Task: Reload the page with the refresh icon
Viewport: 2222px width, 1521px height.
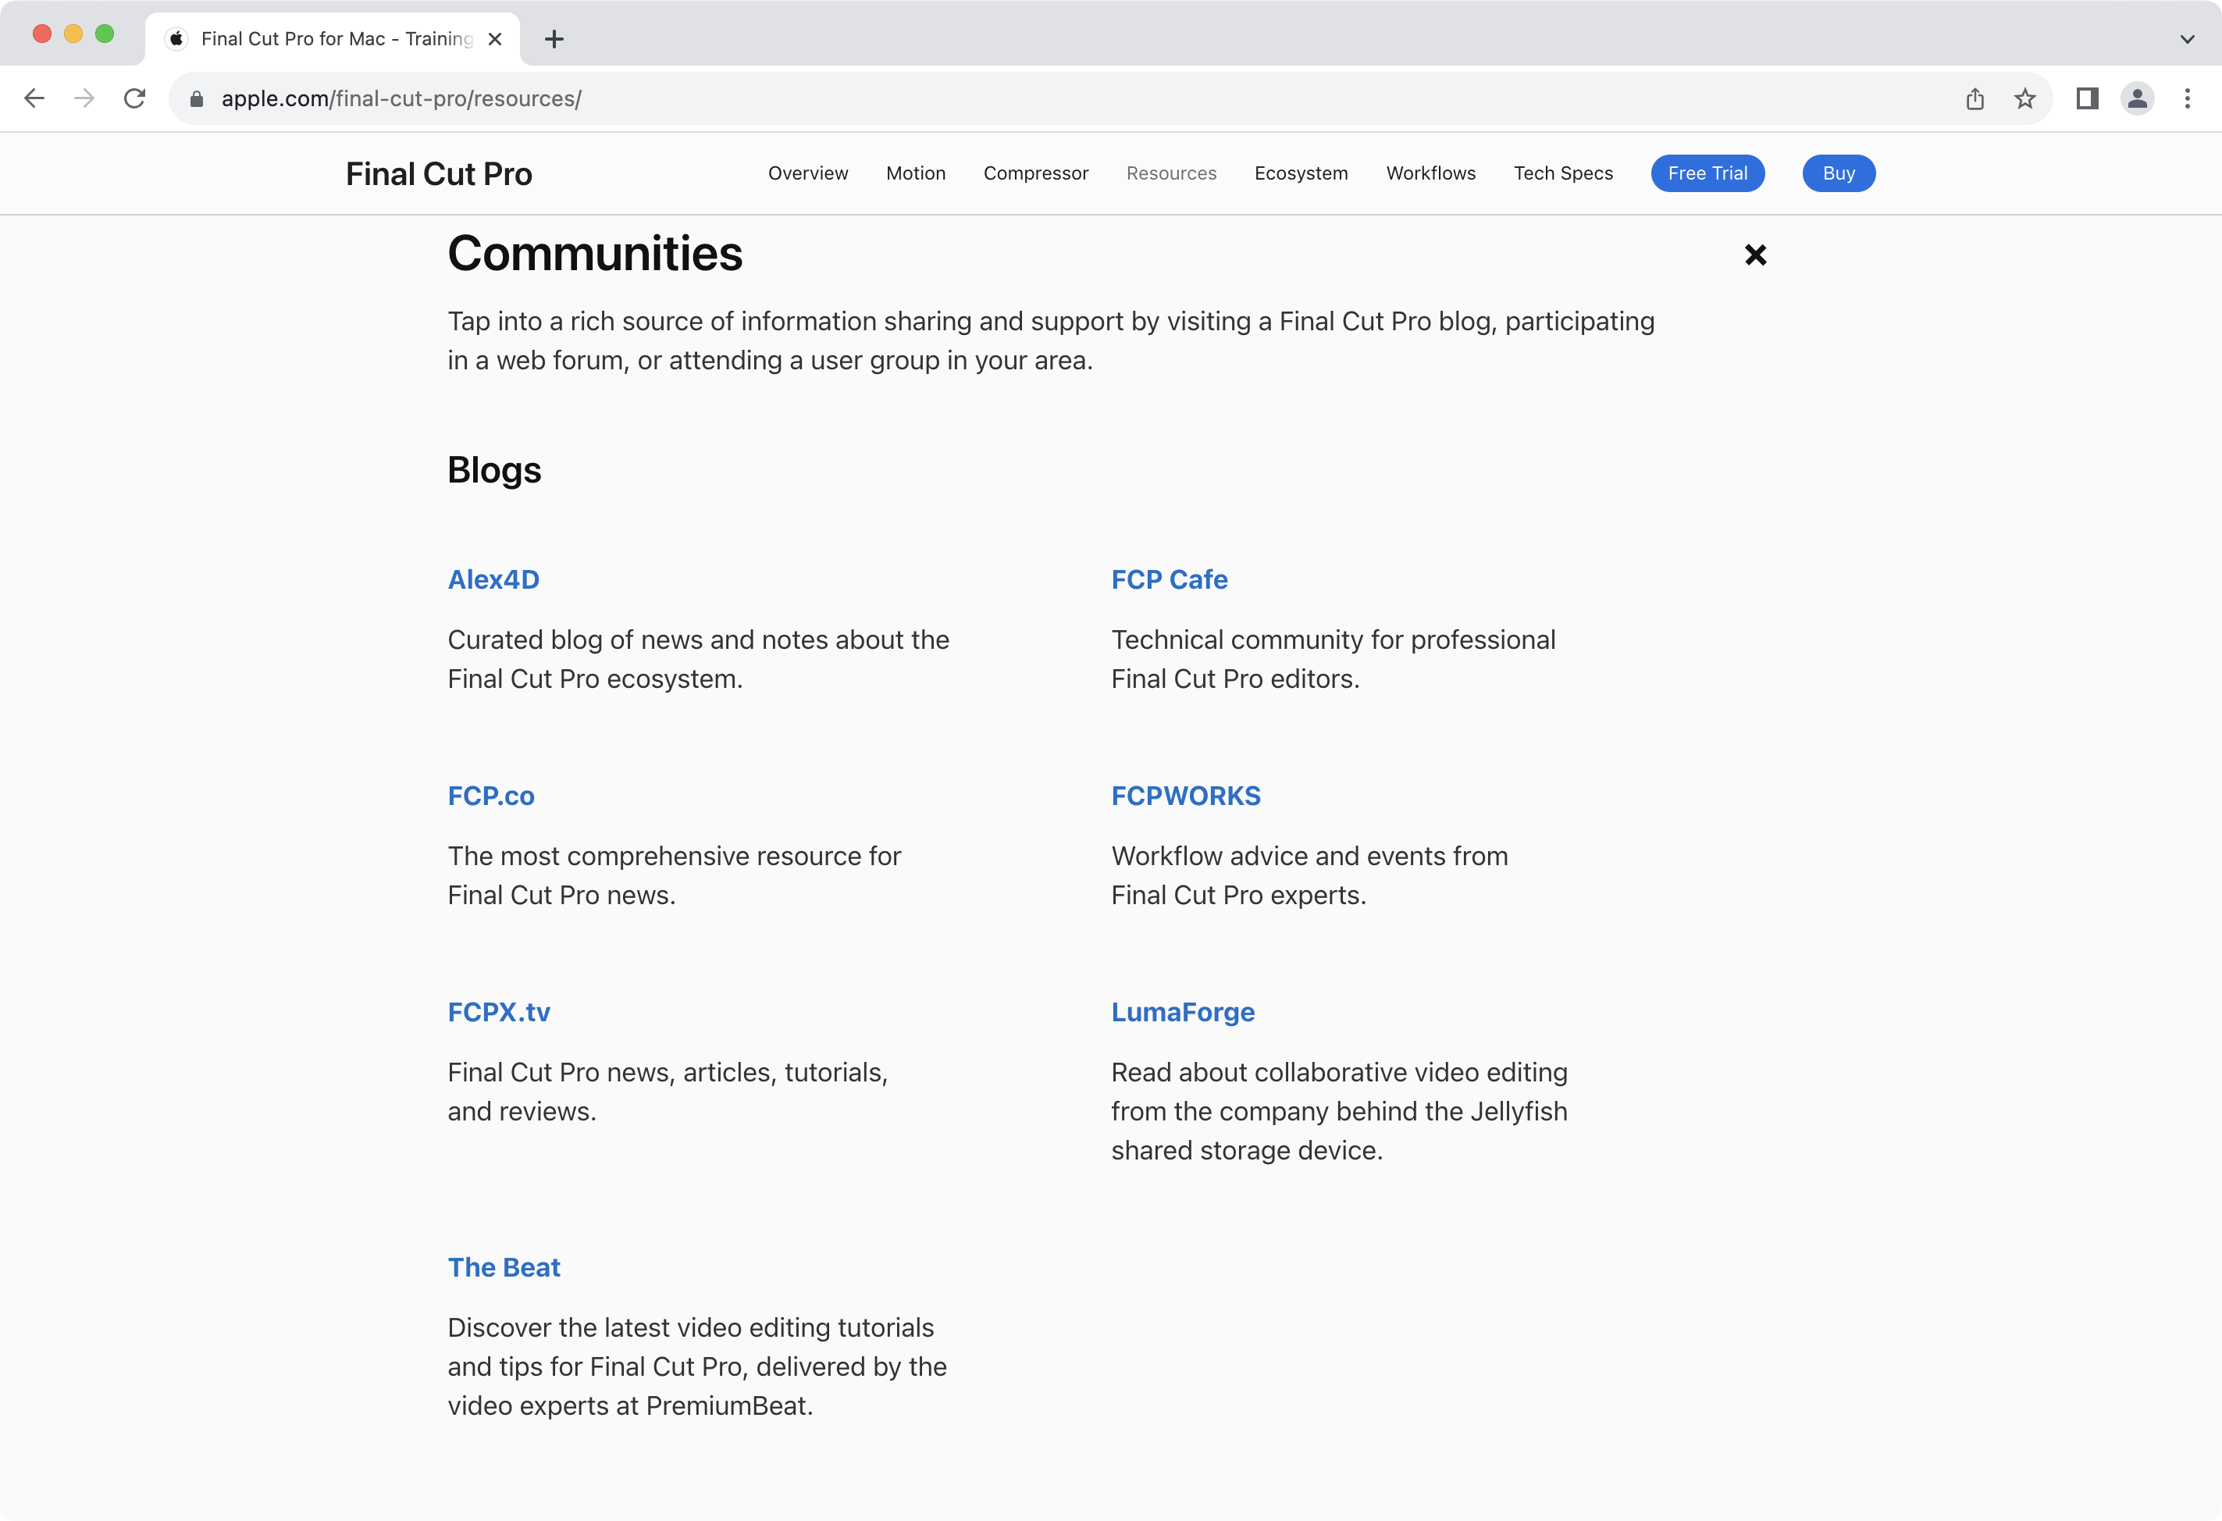Action: click(135, 98)
